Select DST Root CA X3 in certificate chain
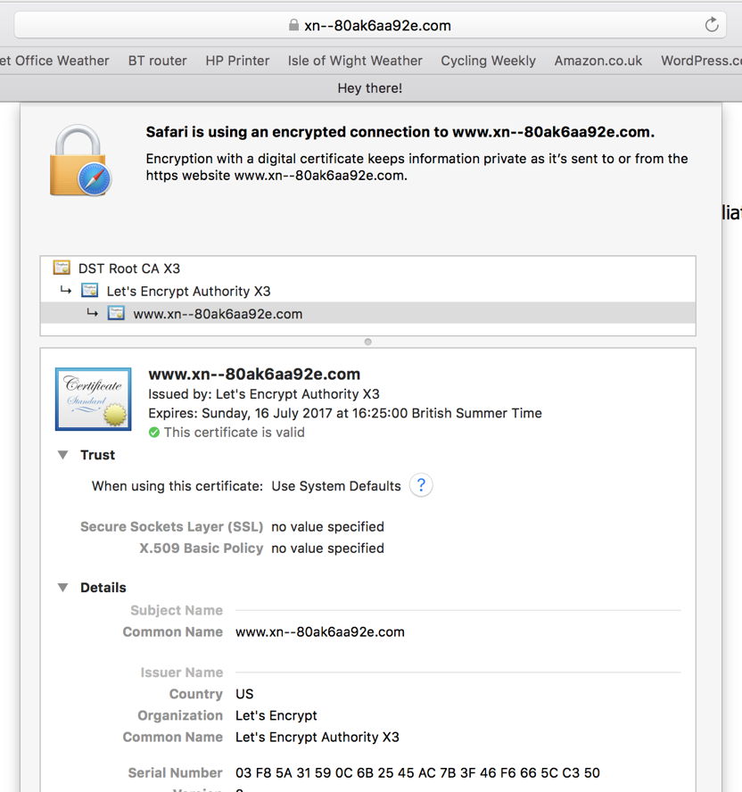742x792 pixels. 129,268
